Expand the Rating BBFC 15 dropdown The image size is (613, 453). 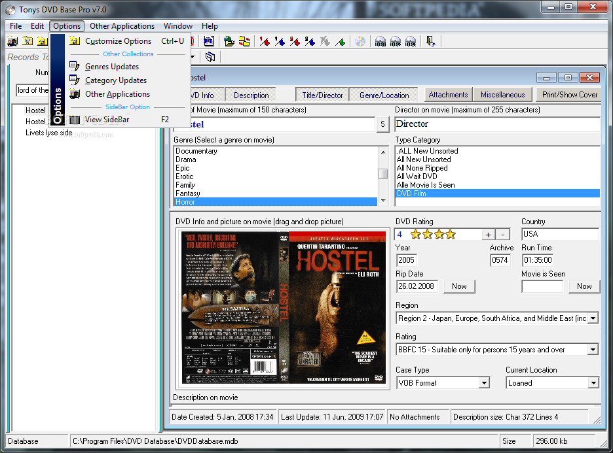593,350
